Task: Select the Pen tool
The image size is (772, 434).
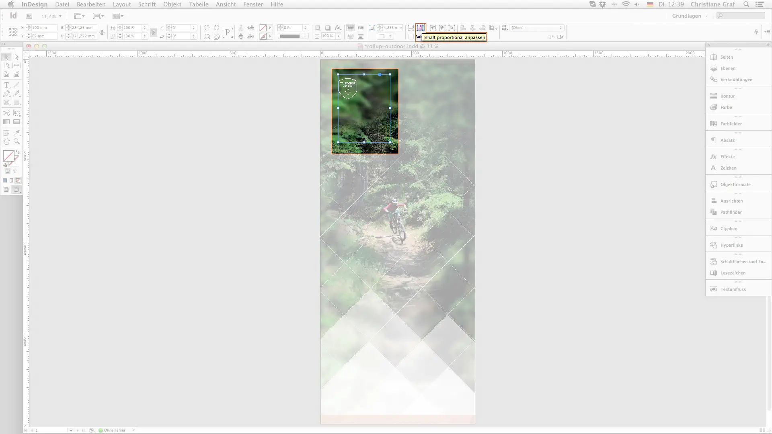Action: tap(6, 94)
